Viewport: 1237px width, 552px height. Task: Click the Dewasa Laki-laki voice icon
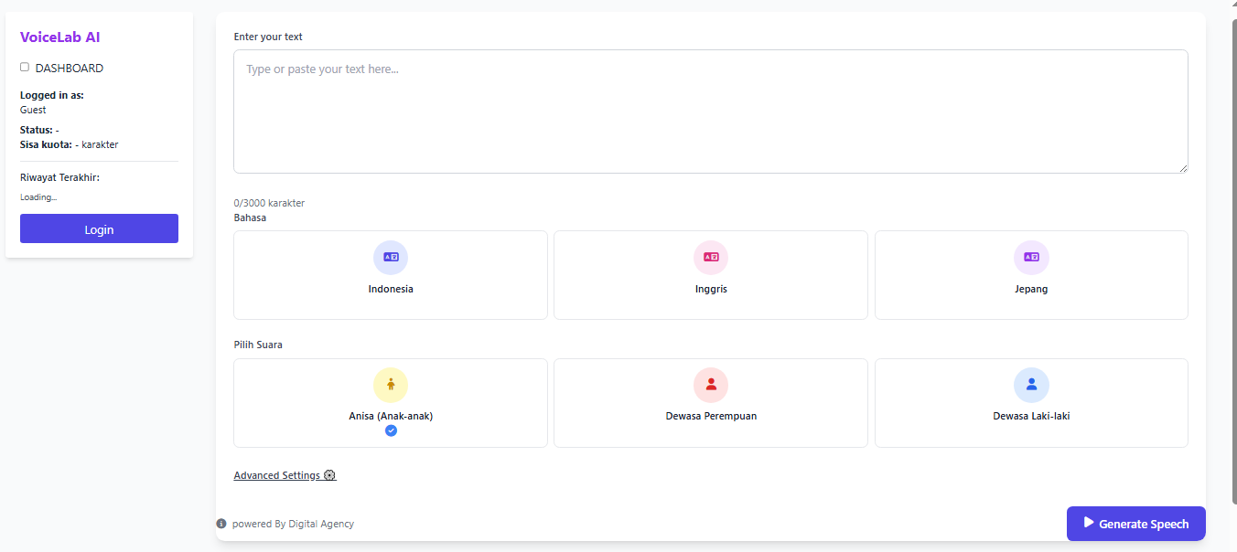click(1031, 385)
